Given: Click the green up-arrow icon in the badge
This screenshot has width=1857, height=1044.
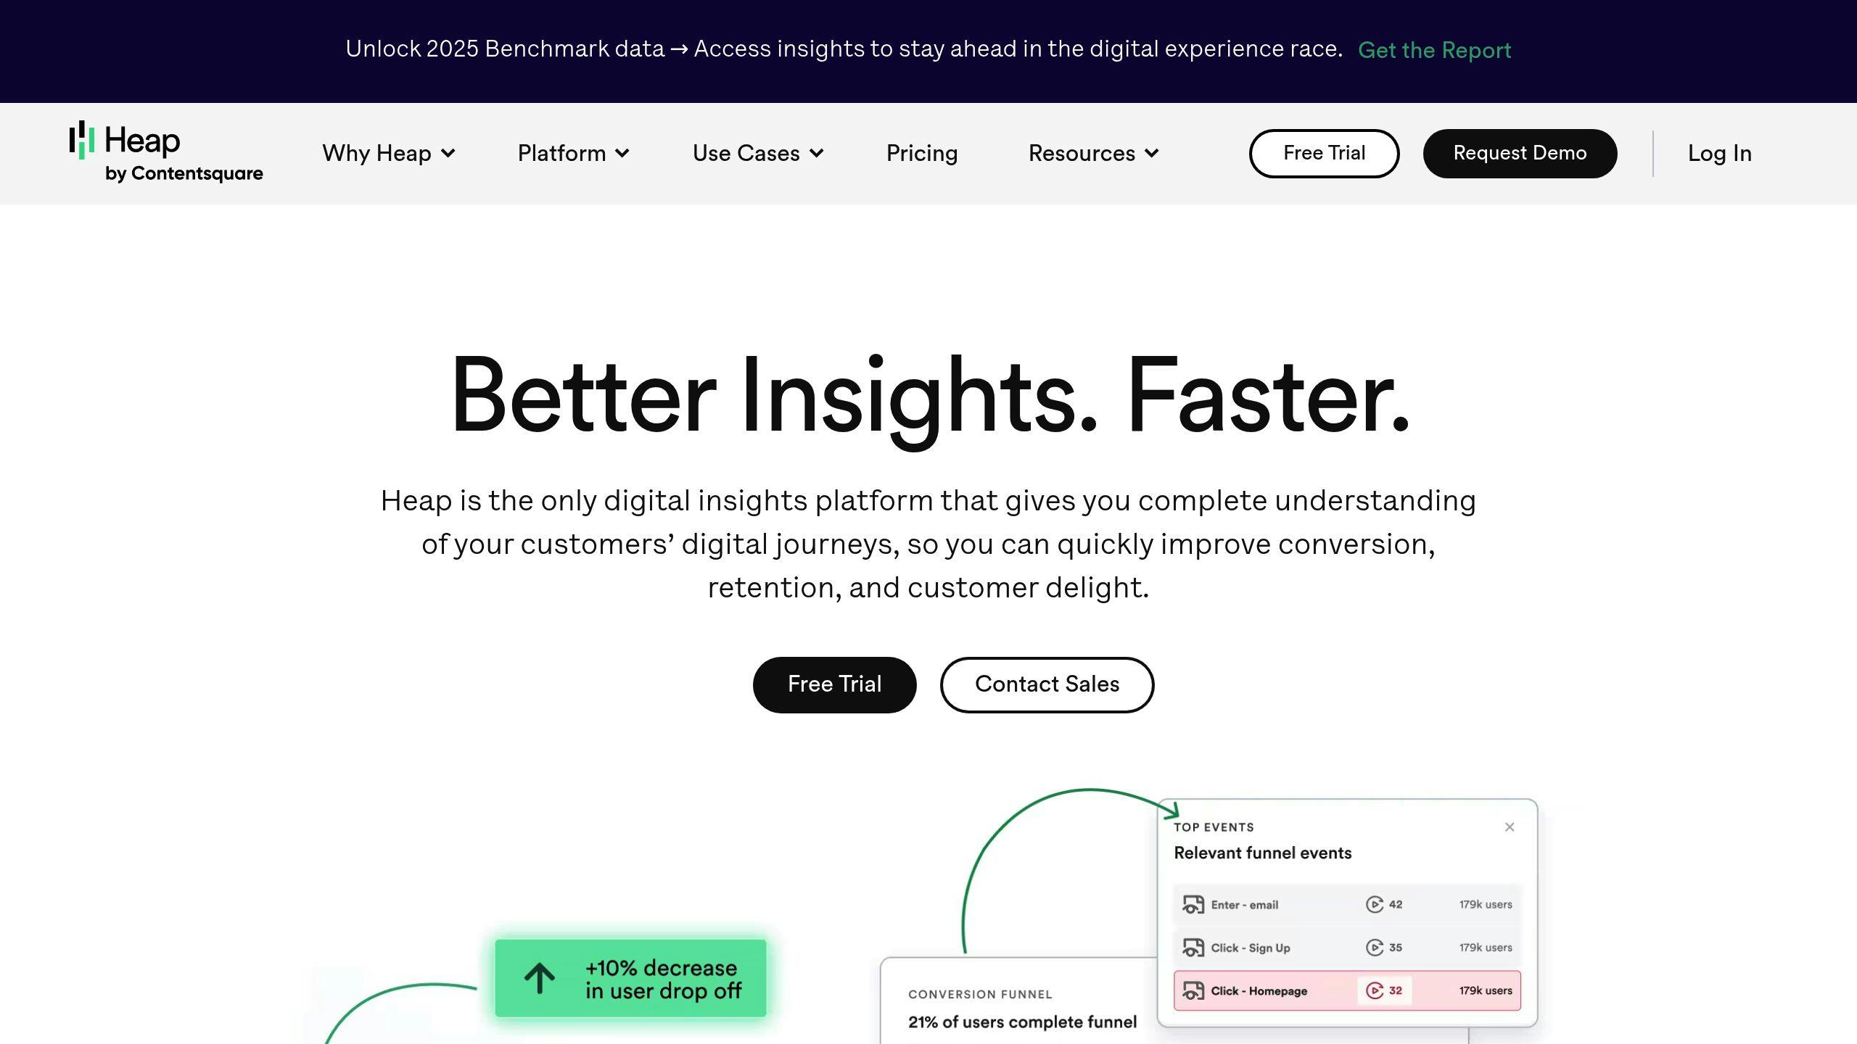Looking at the screenshot, I should [540, 978].
